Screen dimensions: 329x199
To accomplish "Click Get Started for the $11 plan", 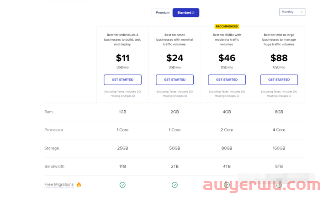I will 122,80.
